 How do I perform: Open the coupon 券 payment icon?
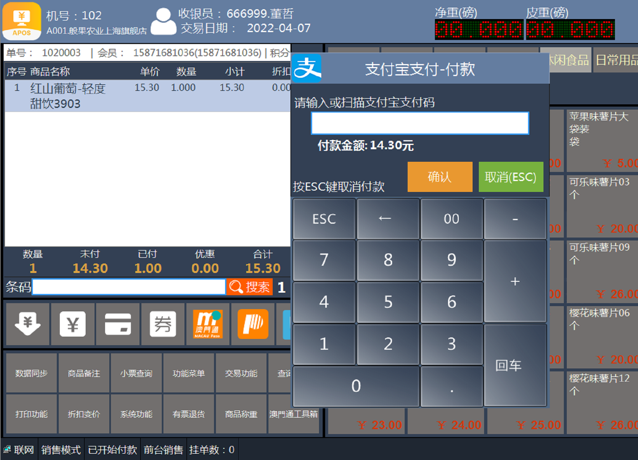point(163,324)
